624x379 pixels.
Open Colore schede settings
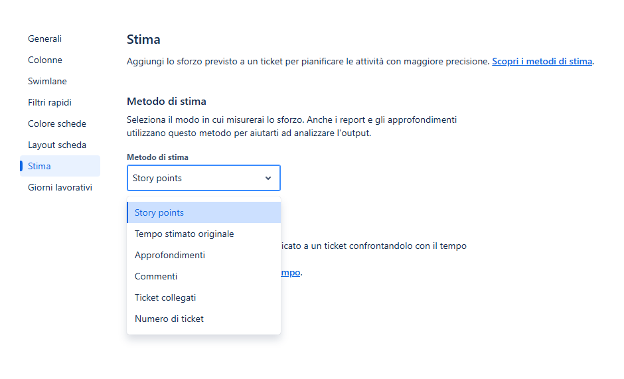57,124
